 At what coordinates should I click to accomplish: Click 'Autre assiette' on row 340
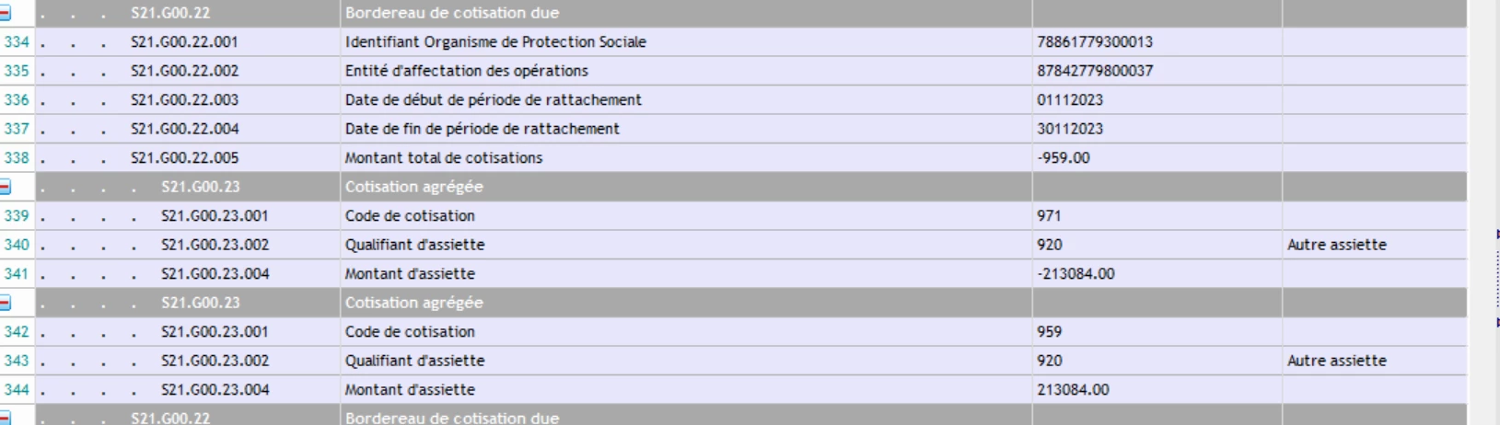(1336, 245)
